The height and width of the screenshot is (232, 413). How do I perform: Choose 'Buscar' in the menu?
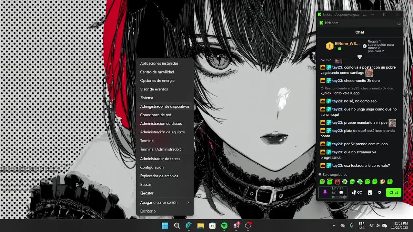click(165, 184)
